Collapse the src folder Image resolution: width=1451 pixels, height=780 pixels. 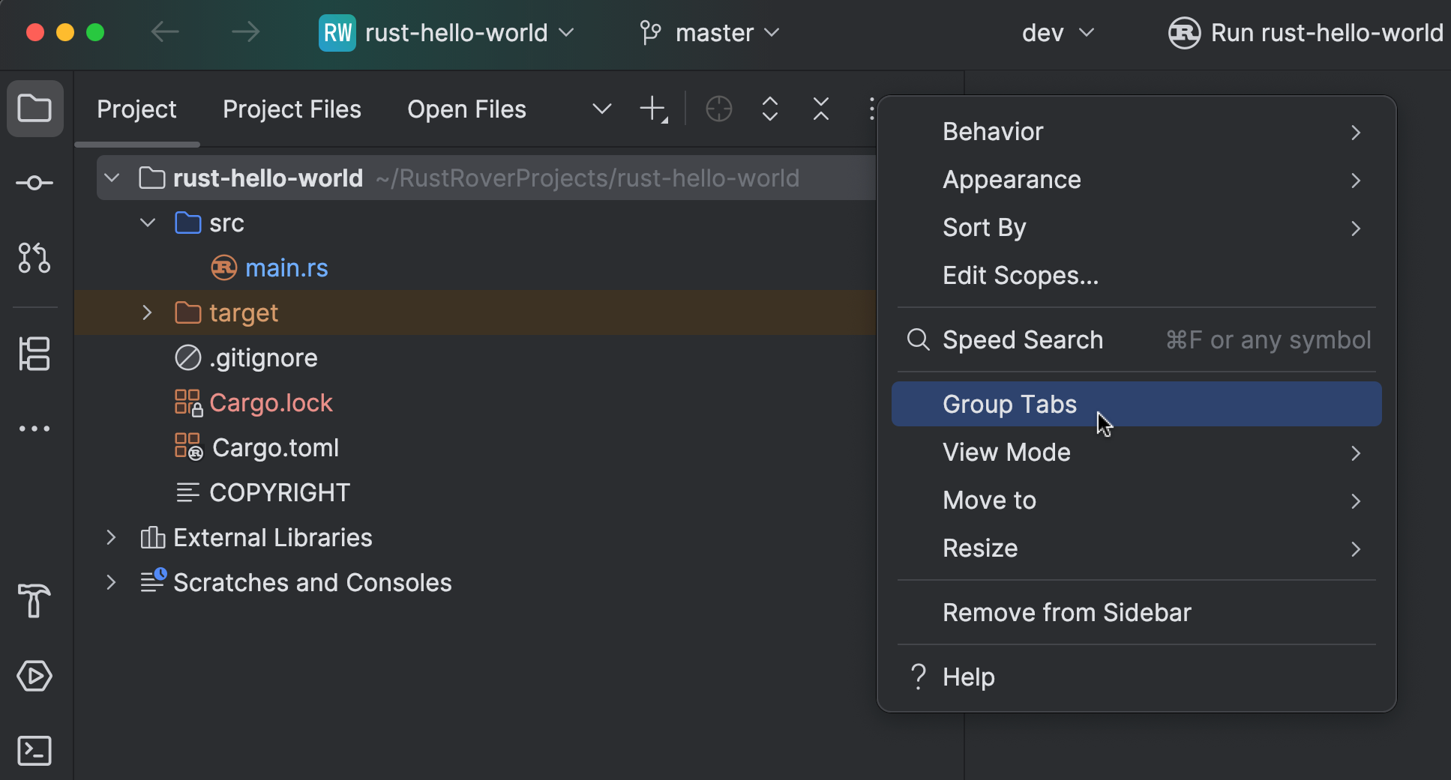[x=147, y=223]
